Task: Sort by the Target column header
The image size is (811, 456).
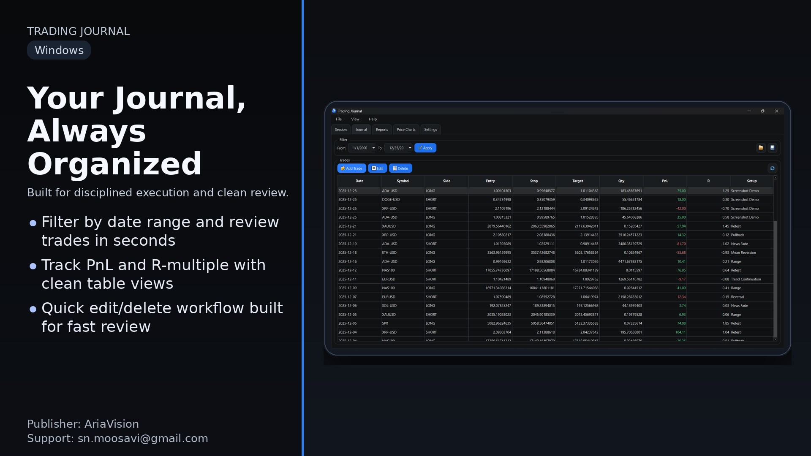Action: coord(577,181)
